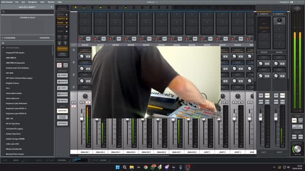Click the first insert slot on Analog 1
Screen dimensions: 305x171
[x=85, y=15]
